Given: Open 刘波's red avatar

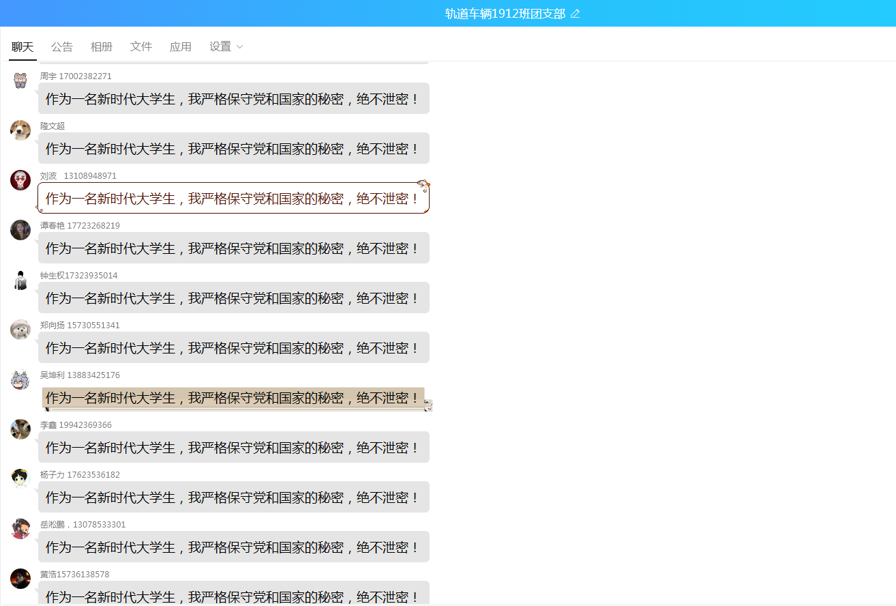Looking at the screenshot, I should click(x=20, y=180).
